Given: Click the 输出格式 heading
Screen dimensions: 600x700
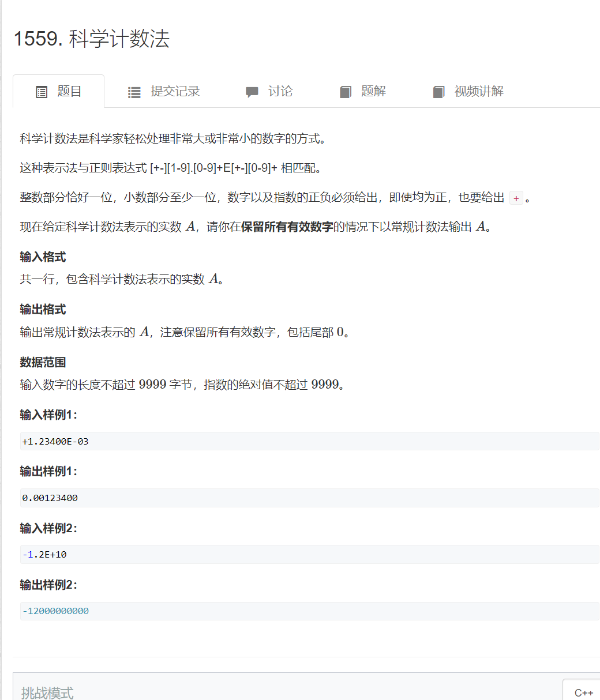Looking at the screenshot, I should 43,310.
